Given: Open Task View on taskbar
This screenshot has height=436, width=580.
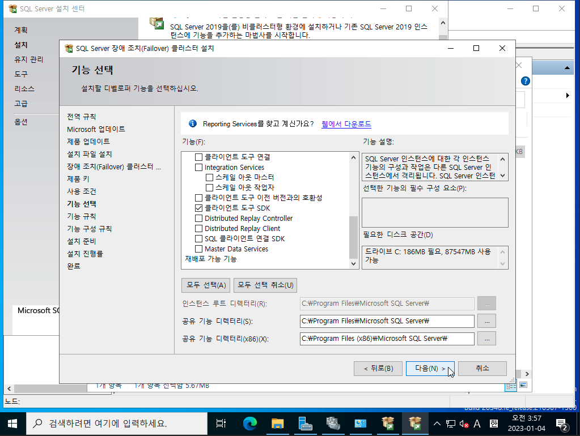Looking at the screenshot, I should [x=221, y=424].
